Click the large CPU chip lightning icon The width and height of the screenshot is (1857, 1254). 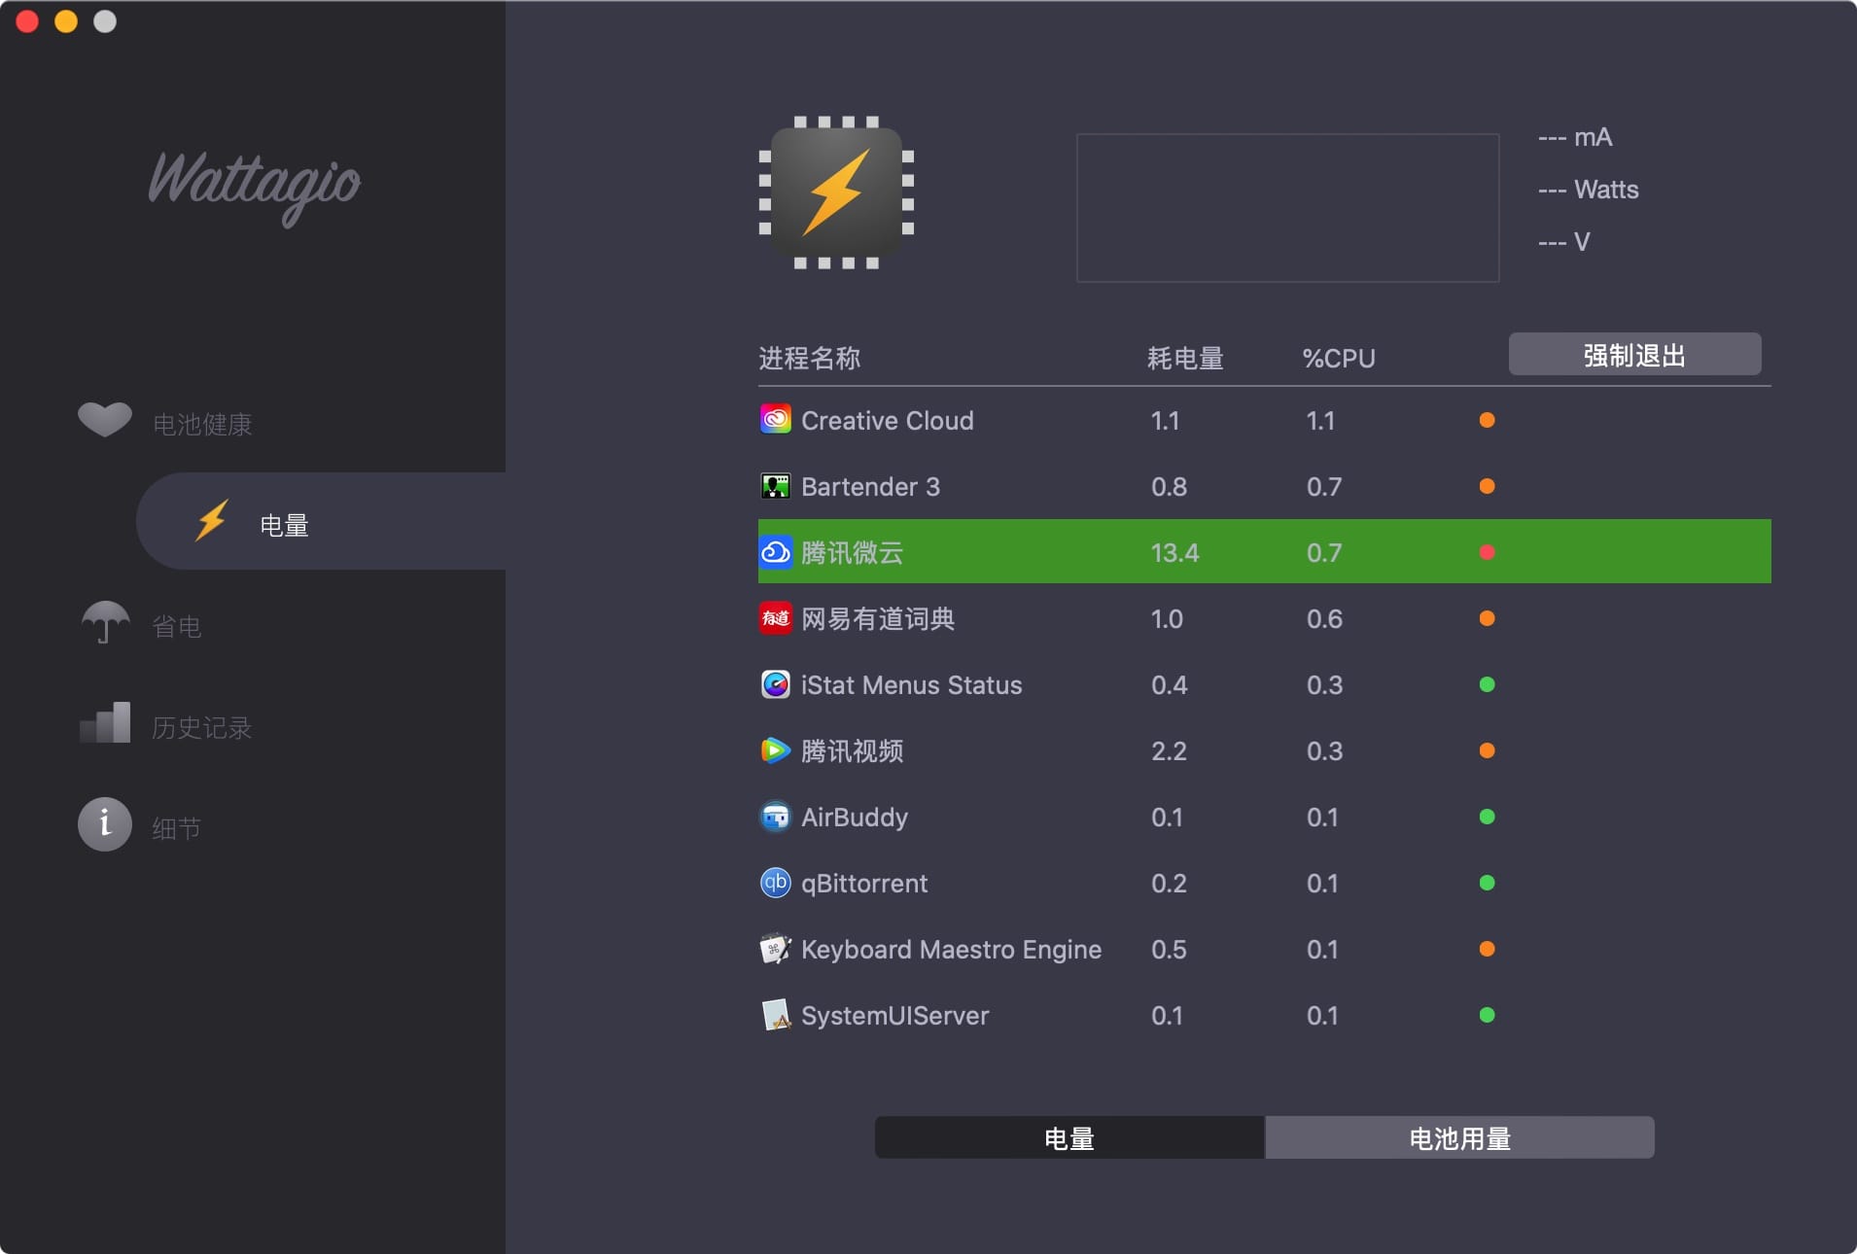(x=836, y=192)
